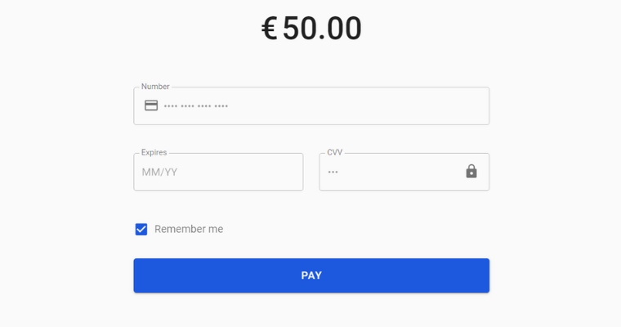Select the €50.00 amount heading

311,29
